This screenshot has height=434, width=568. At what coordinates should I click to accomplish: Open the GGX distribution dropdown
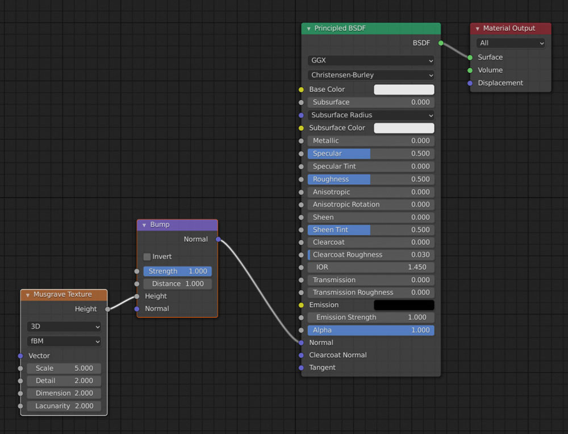click(370, 61)
